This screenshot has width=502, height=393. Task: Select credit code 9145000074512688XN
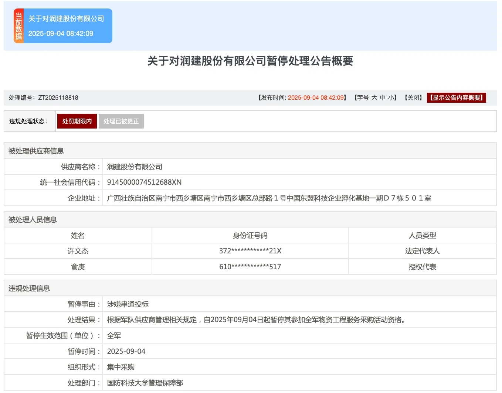(145, 182)
